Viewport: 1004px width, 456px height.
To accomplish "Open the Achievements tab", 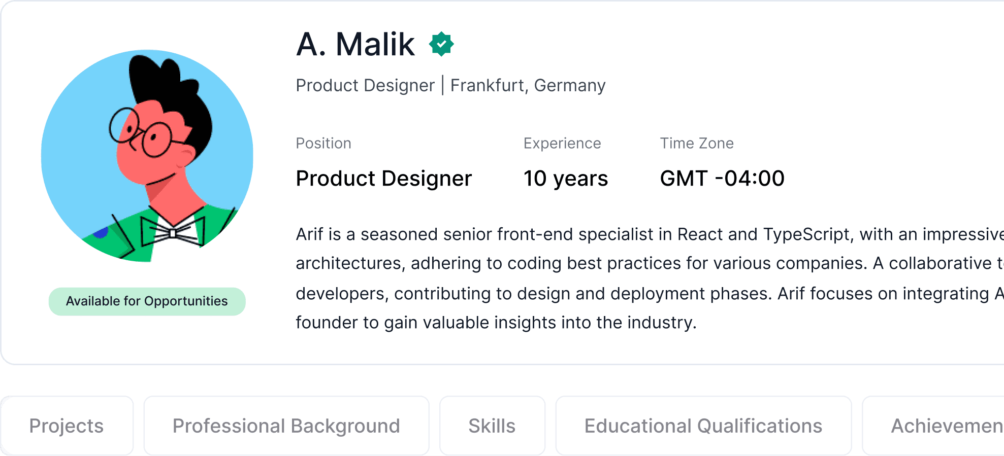I will [947, 426].
